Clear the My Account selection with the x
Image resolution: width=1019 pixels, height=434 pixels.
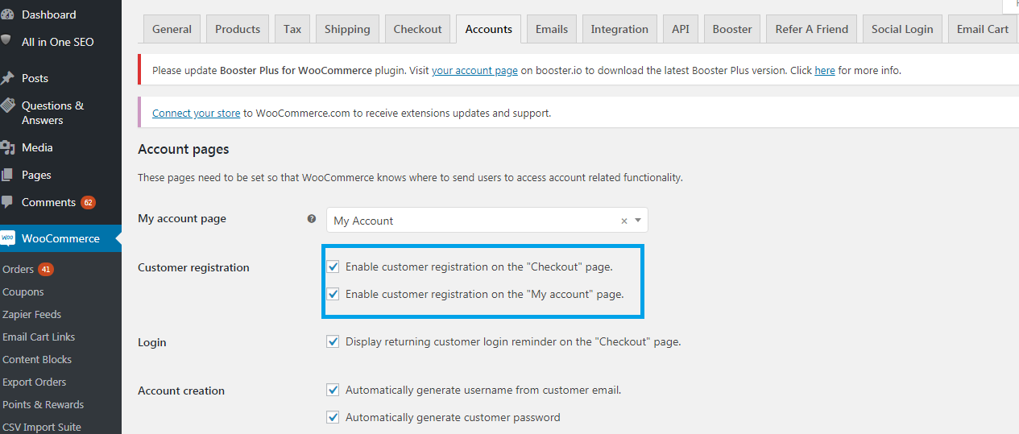click(623, 221)
